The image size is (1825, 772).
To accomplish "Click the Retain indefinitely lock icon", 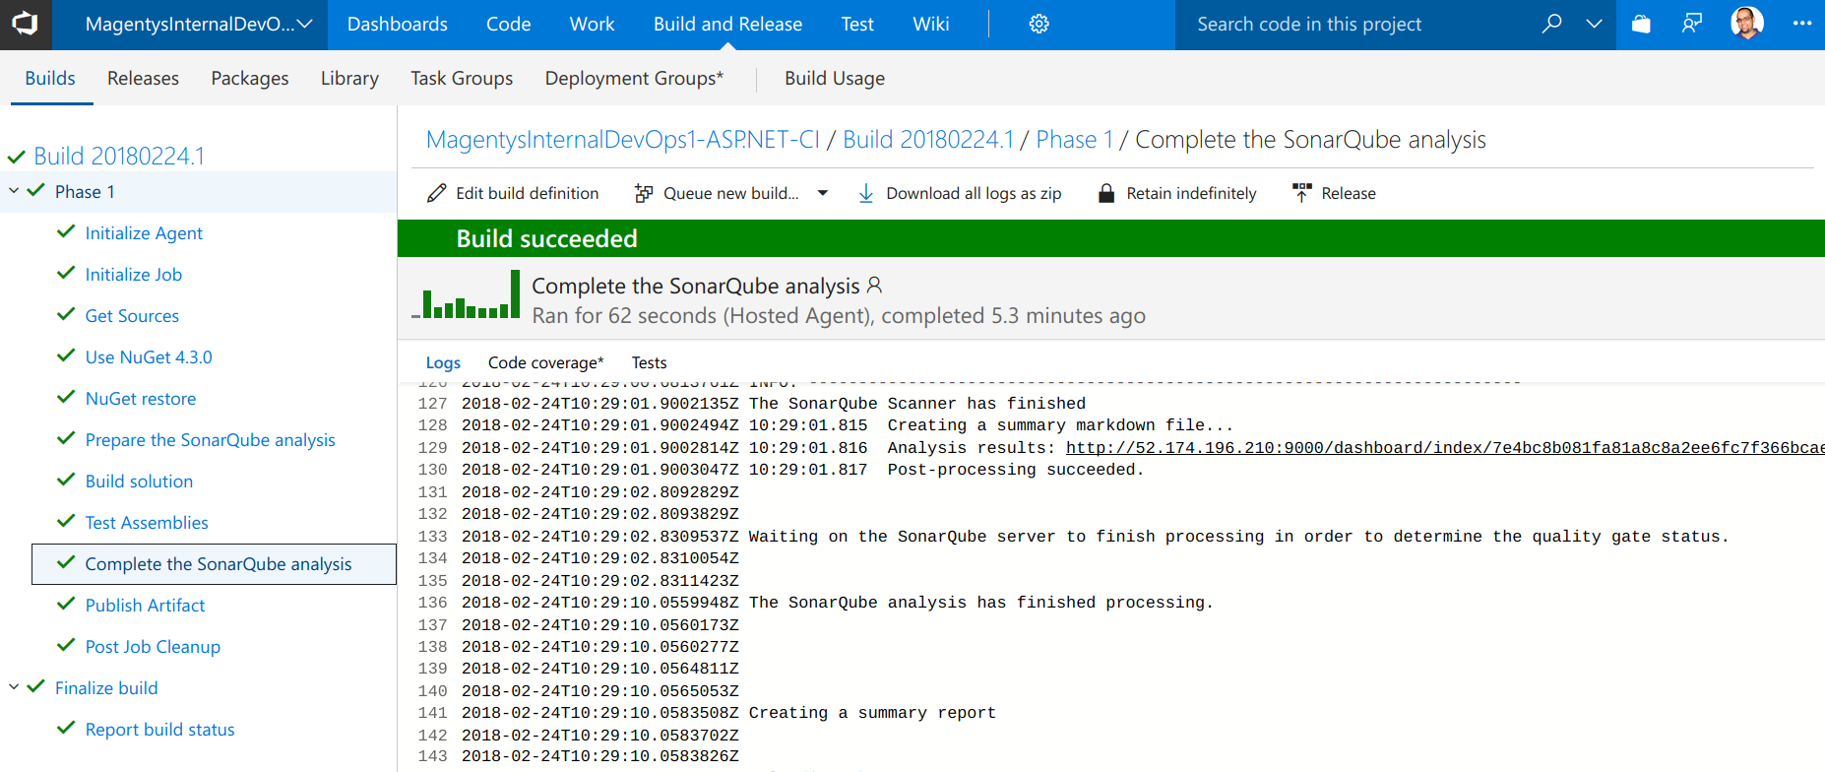I will 1106,194.
